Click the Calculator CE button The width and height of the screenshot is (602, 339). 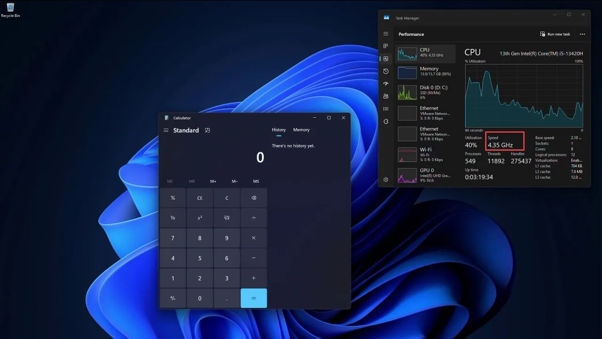[199, 198]
